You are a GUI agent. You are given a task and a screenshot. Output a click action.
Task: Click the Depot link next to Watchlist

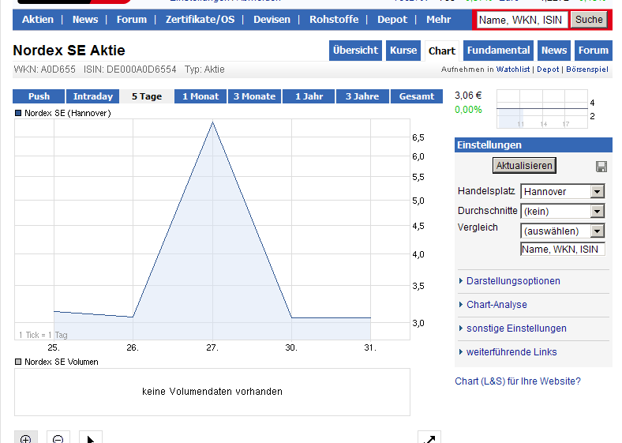(x=548, y=69)
